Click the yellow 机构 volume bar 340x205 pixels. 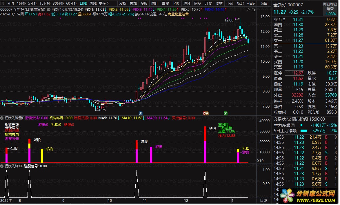pos(42,156)
